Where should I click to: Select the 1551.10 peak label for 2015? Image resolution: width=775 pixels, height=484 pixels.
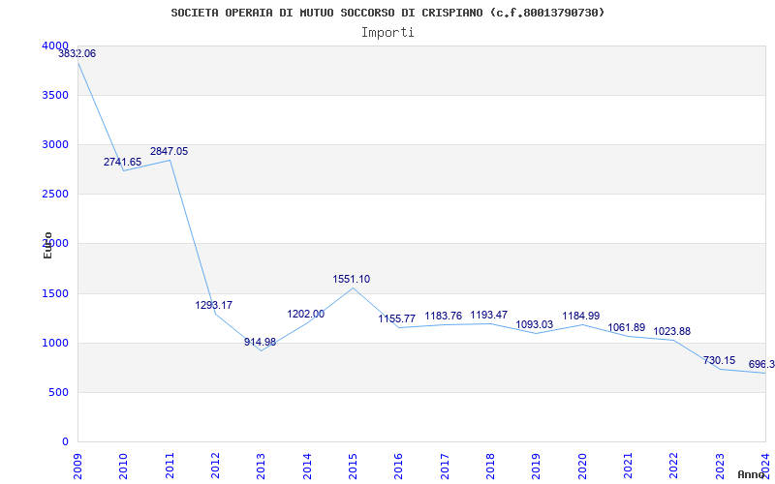pyautogui.click(x=352, y=280)
